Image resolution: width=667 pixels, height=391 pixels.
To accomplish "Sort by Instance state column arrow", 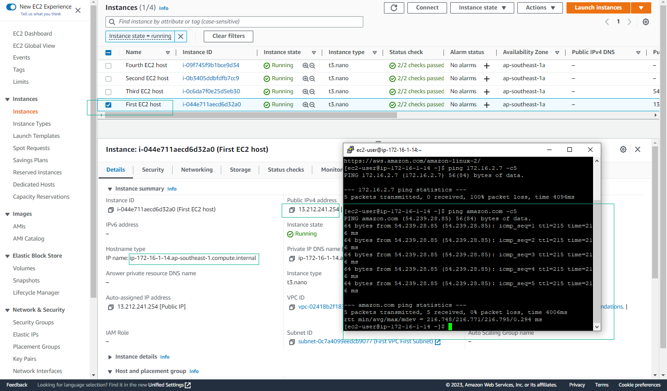I will tap(314, 53).
